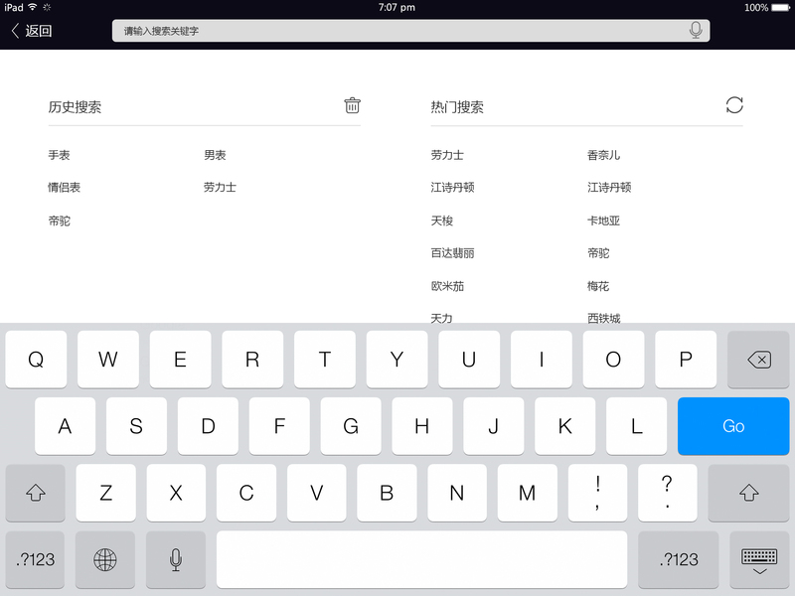Select history item 男表

click(215, 155)
